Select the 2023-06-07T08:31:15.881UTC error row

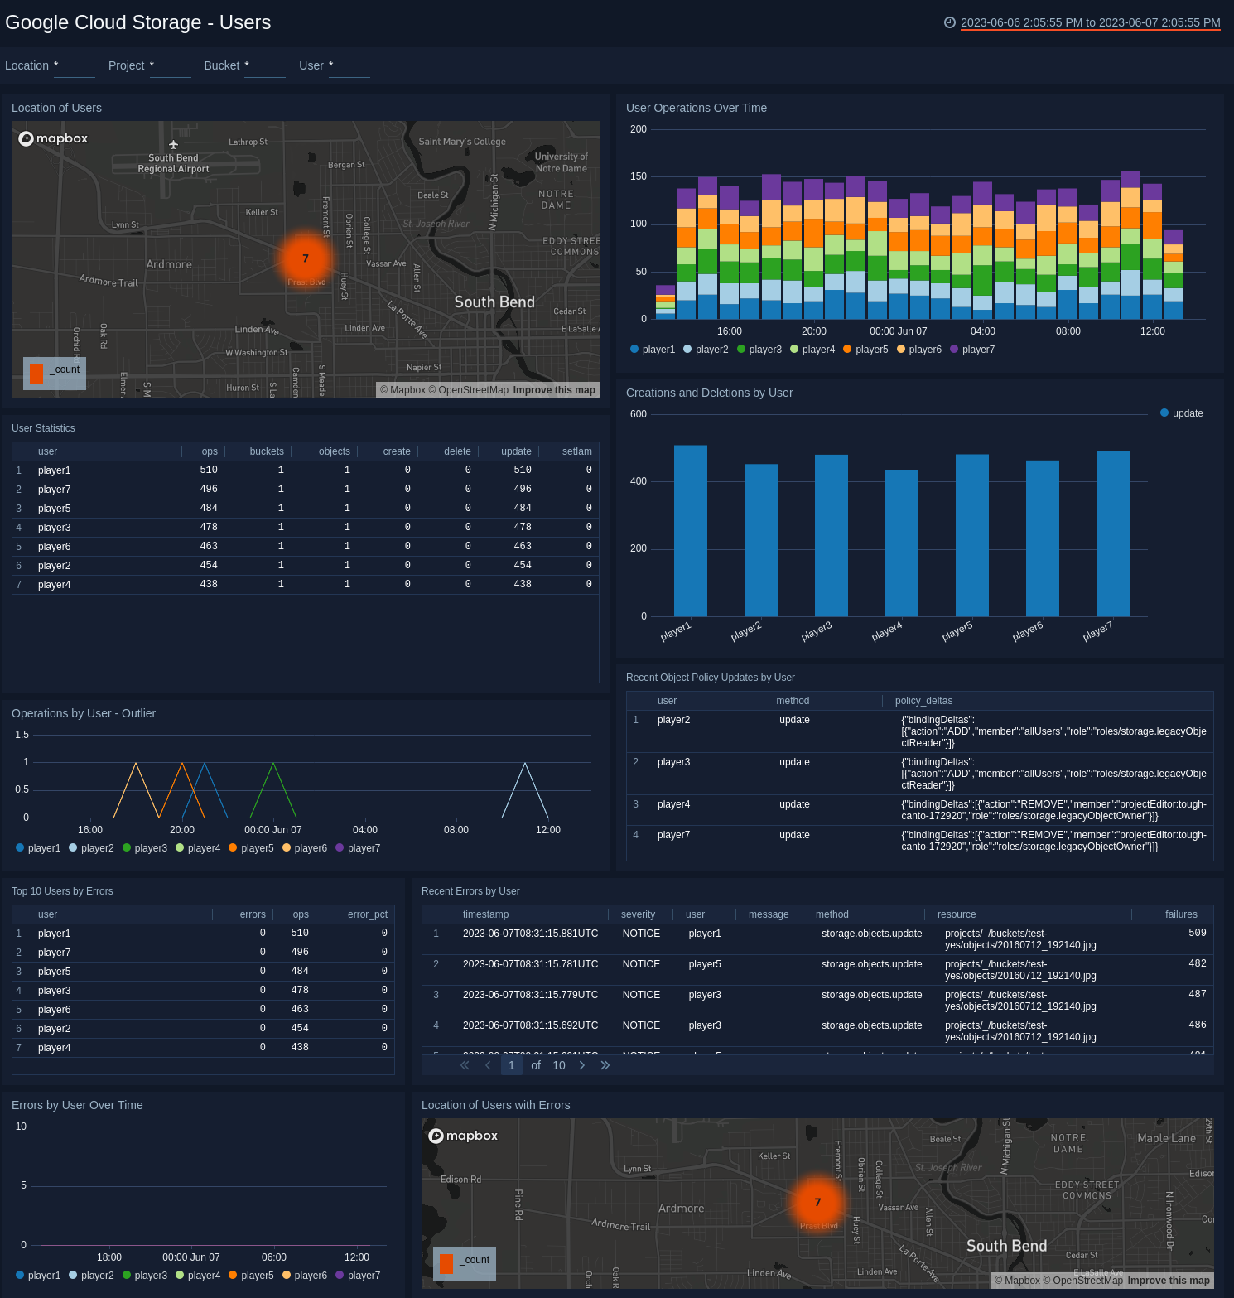click(x=817, y=939)
